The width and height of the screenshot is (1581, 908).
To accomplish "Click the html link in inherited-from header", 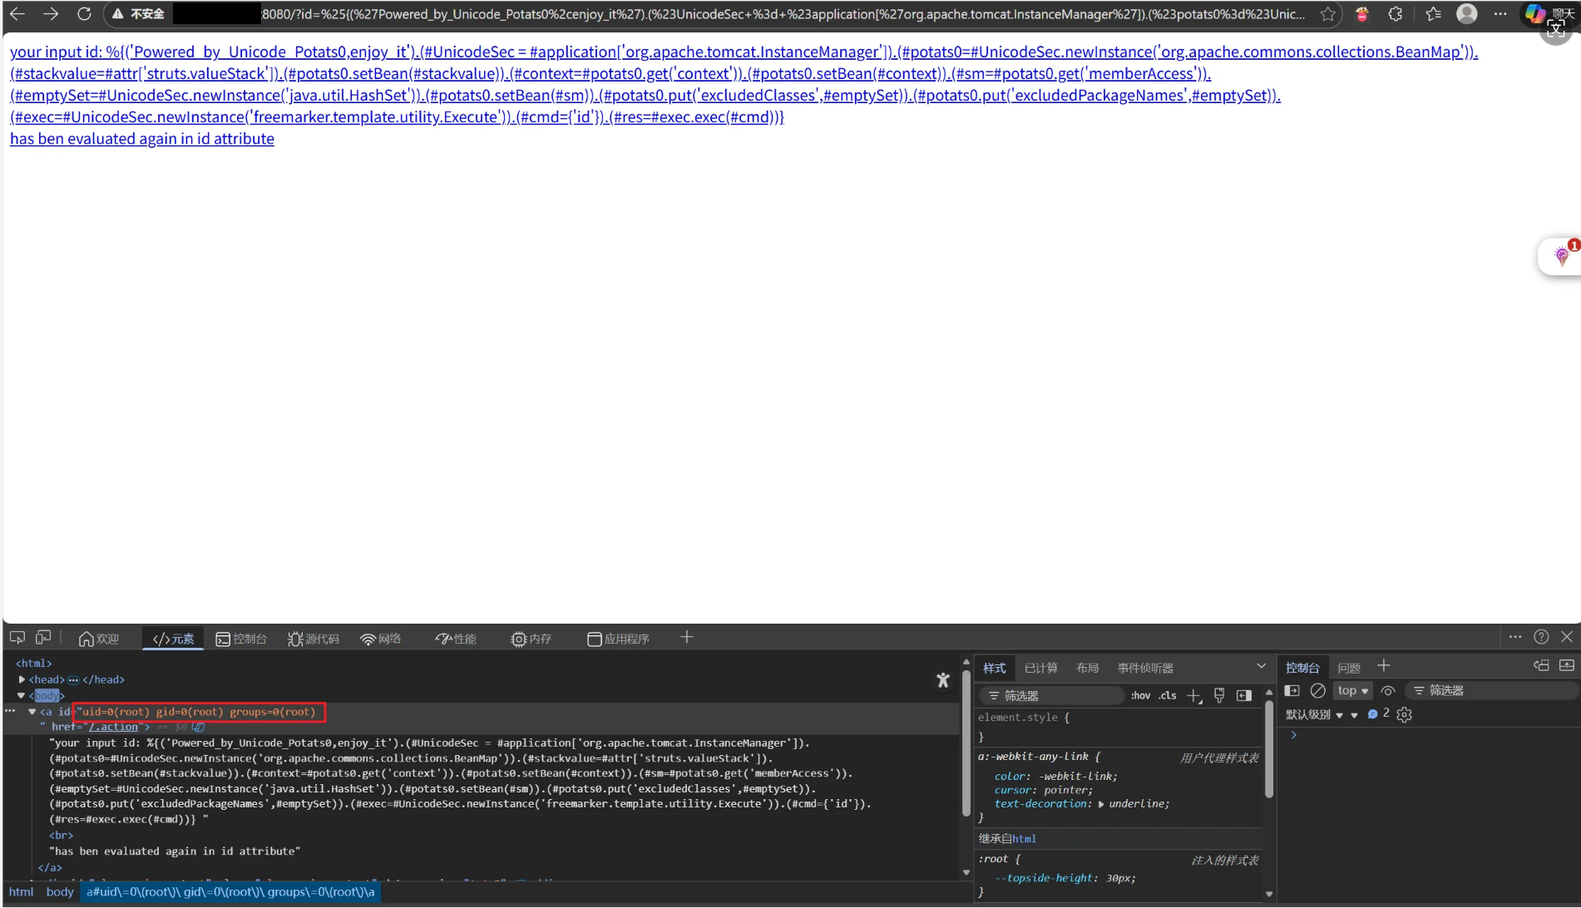I will 1024,839.
